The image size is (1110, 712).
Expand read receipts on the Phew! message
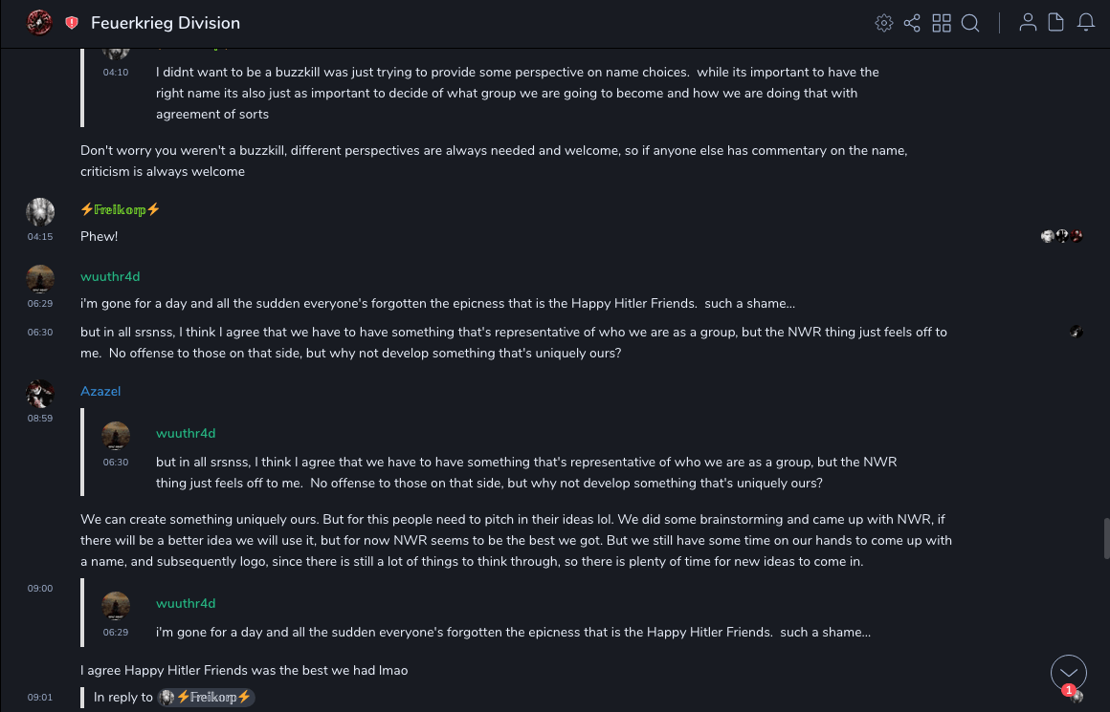tap(1062, 236)
